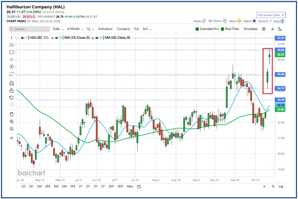Select the 1Y time range

click(x=80, y=186)
